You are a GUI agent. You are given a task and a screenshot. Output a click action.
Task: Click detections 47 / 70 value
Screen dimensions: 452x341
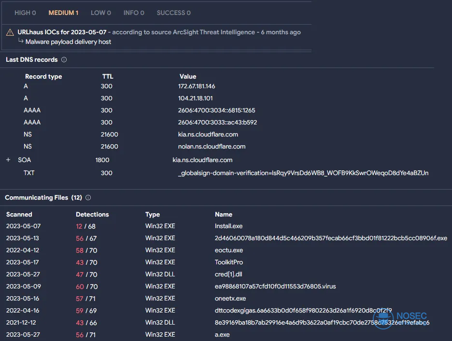coord(86,274)
